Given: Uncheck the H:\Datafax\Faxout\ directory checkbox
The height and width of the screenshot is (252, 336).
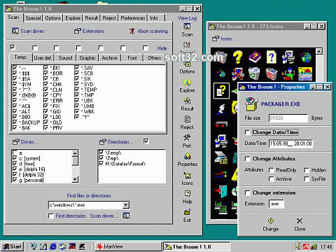Looking at the screenshot, I should (101, 164).
